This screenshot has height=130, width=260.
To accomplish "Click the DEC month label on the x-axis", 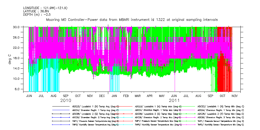I will pos(102,96).
